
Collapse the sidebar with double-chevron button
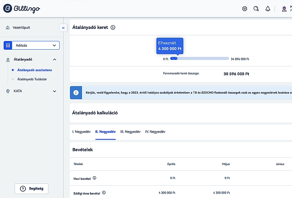coord(63,28)
